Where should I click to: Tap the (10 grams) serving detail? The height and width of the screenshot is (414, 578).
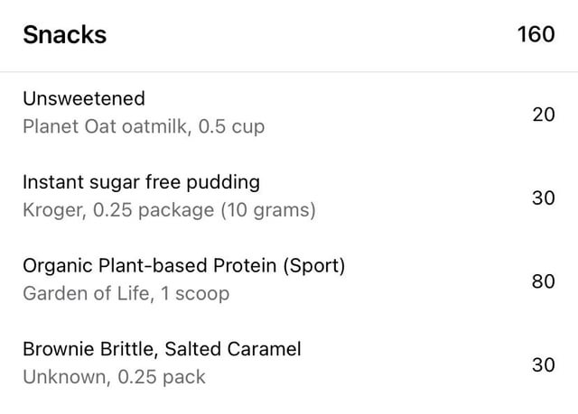(x=268, y=210)
